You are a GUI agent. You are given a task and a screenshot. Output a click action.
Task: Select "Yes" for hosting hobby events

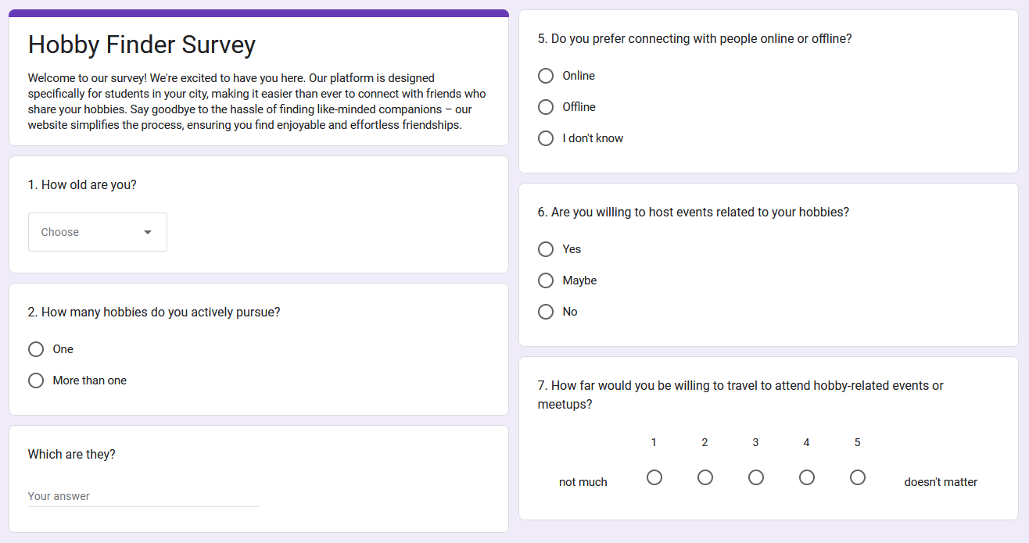point(545,249)
